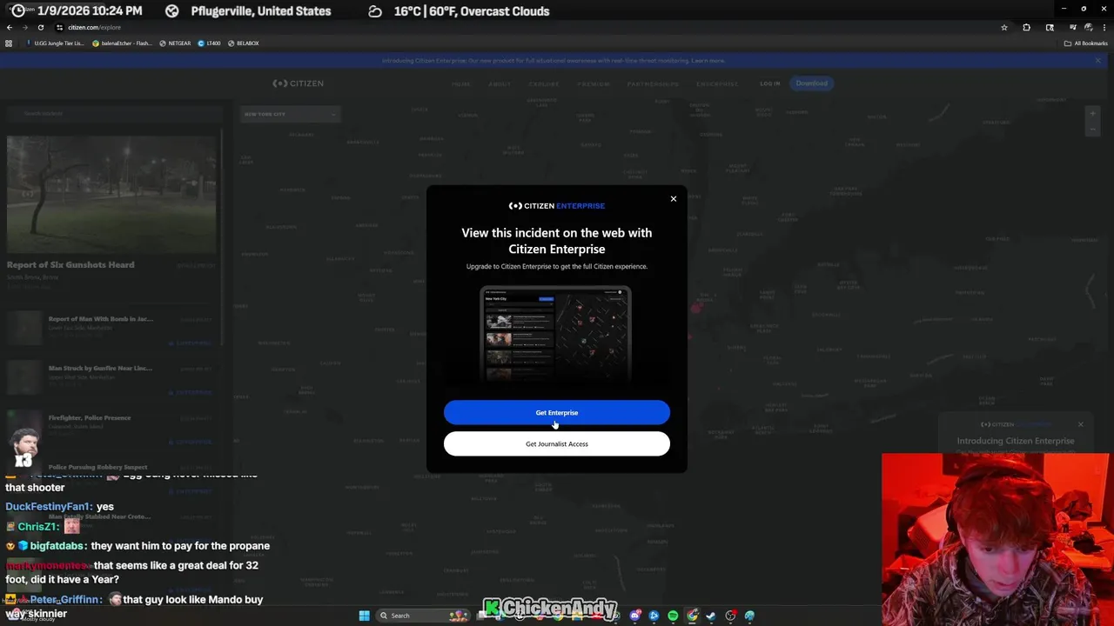The width and height of the screenshot is (1114, 626).
Task: Dismiss the blue Enterprise announcement banner
Action: pyautogui.click(x=1097, y=61)
